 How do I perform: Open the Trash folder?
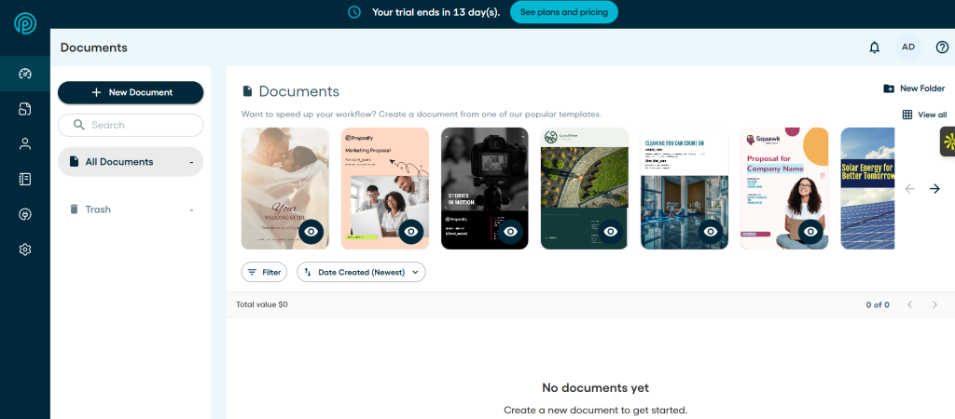[x=131, y=209]
